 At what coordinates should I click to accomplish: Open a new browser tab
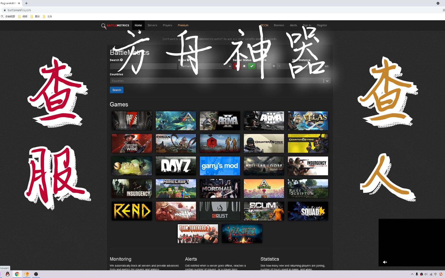pos(26,3)
